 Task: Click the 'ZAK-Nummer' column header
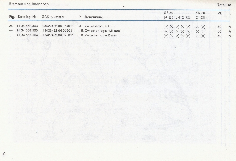point(53,17)
